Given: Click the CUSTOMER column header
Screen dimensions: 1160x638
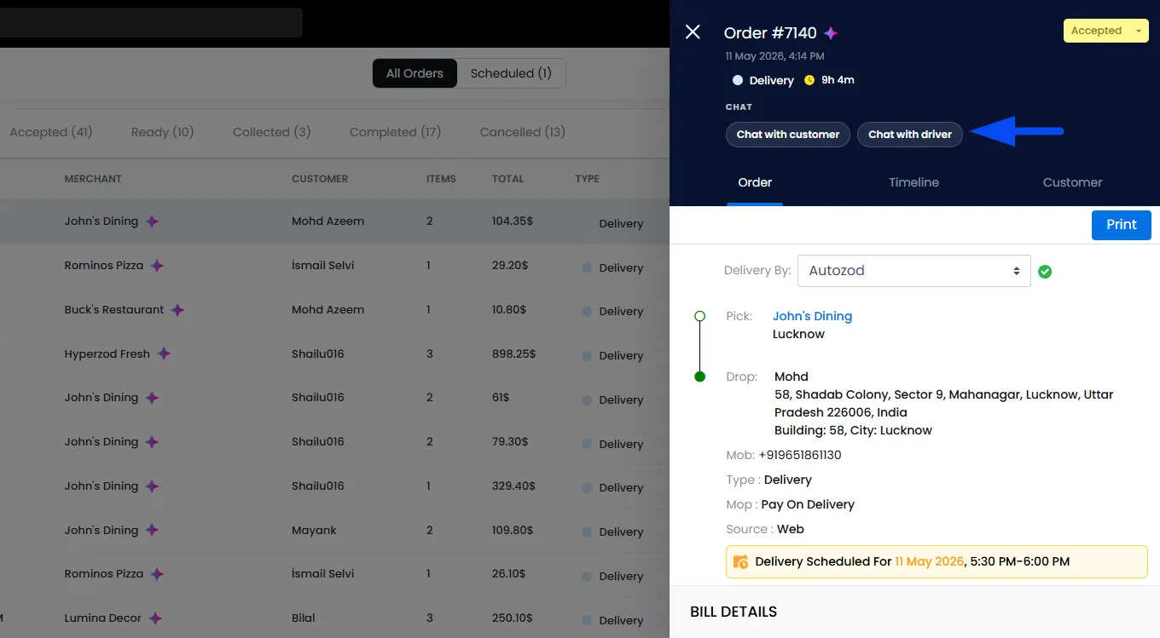Looking at the screenshot, I should 320,179.
